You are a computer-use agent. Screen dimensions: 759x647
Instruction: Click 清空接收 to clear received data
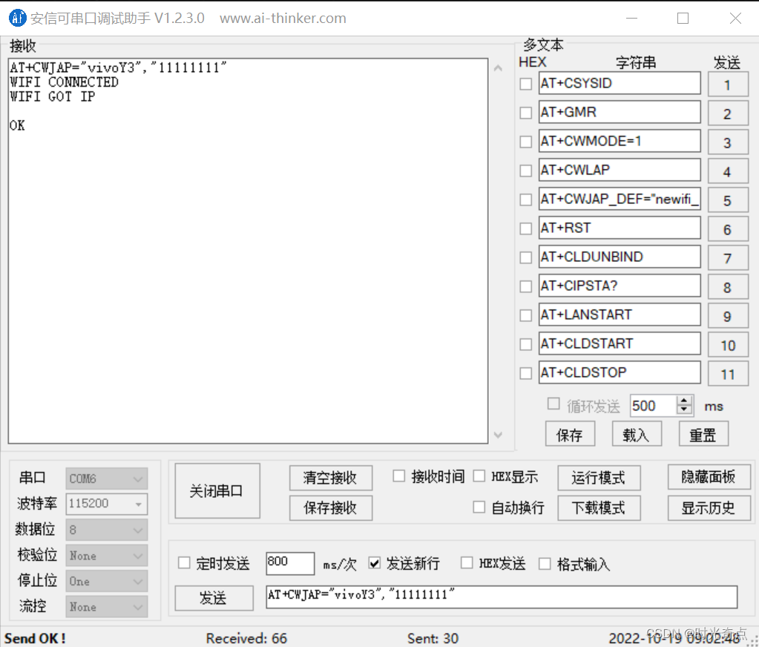point(331,478)
